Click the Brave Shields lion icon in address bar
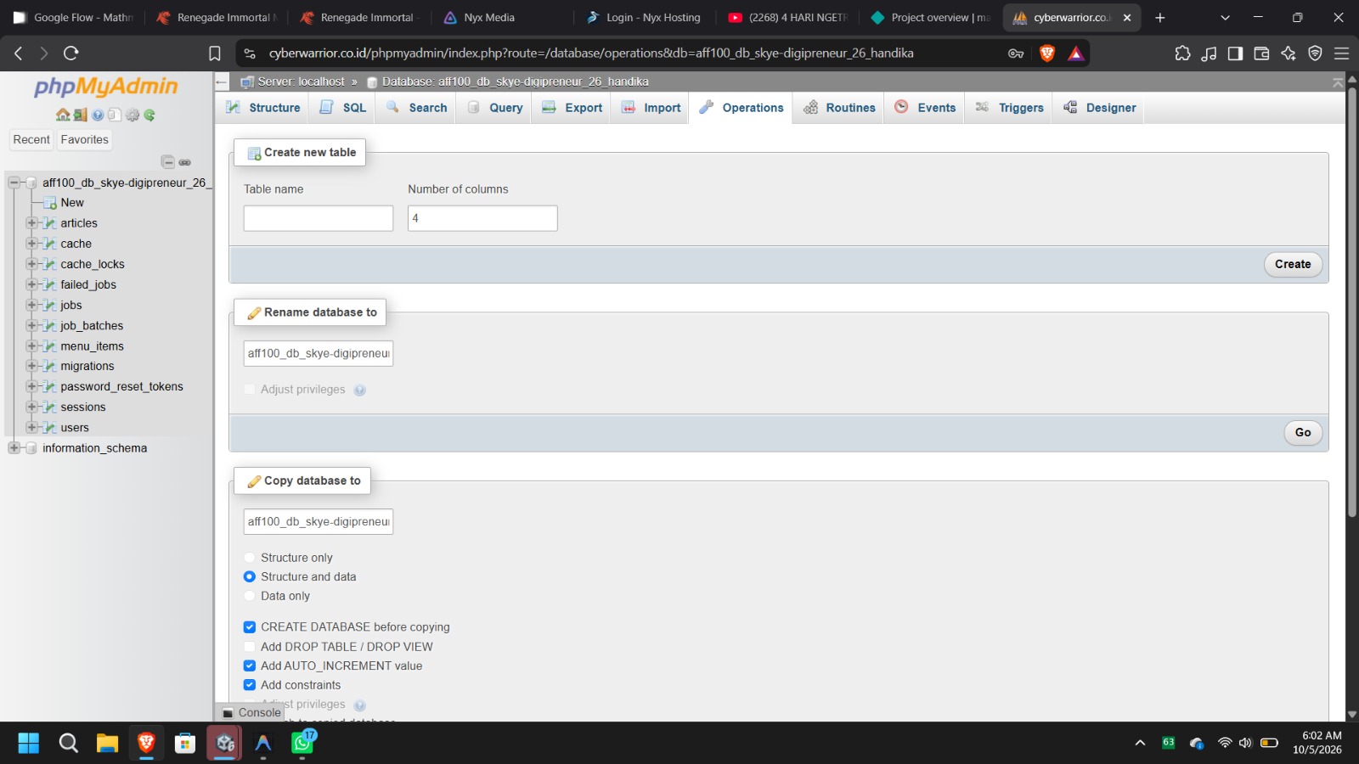 [1047, 53]
